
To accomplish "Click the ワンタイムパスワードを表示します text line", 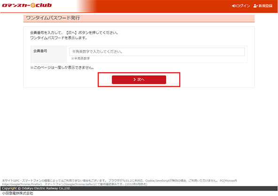I will pyautogui.click(x=59, y=38).
